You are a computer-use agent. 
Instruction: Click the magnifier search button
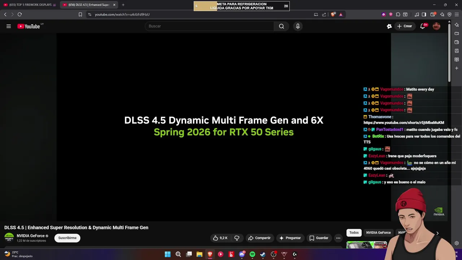[x=282, y=26]
